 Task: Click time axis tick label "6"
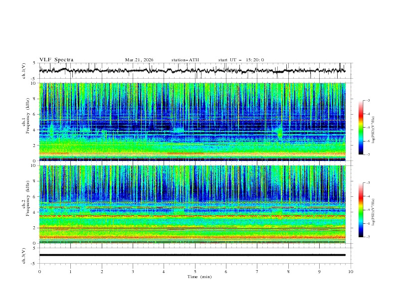pyautogui.click(x=226, y=272)
